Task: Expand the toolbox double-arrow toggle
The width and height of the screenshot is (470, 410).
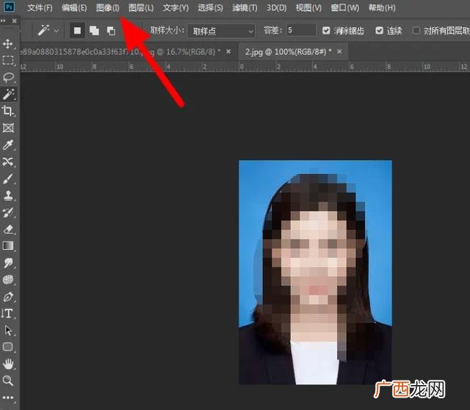Action: [3, 21]
